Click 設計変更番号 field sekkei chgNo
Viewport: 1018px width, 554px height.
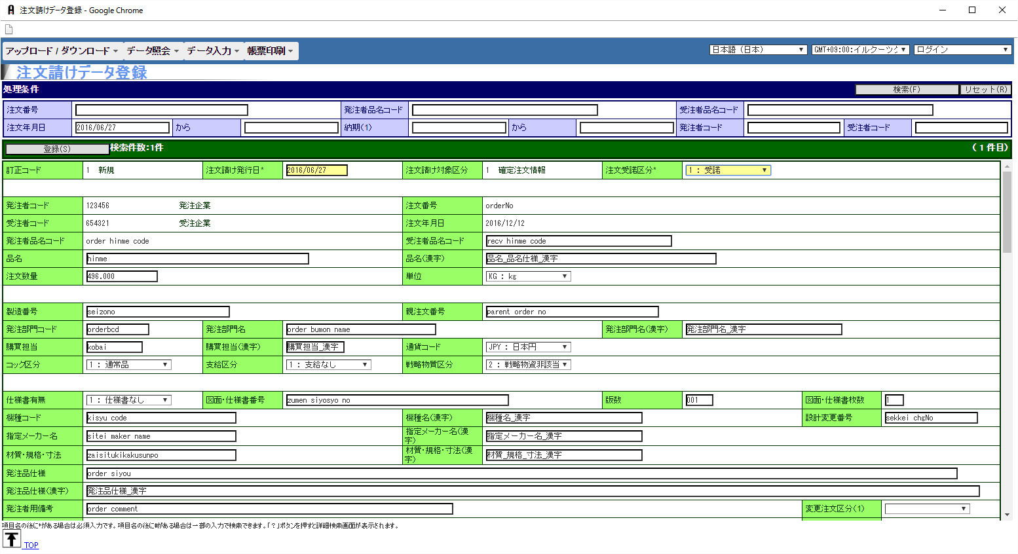click(932, 418)
